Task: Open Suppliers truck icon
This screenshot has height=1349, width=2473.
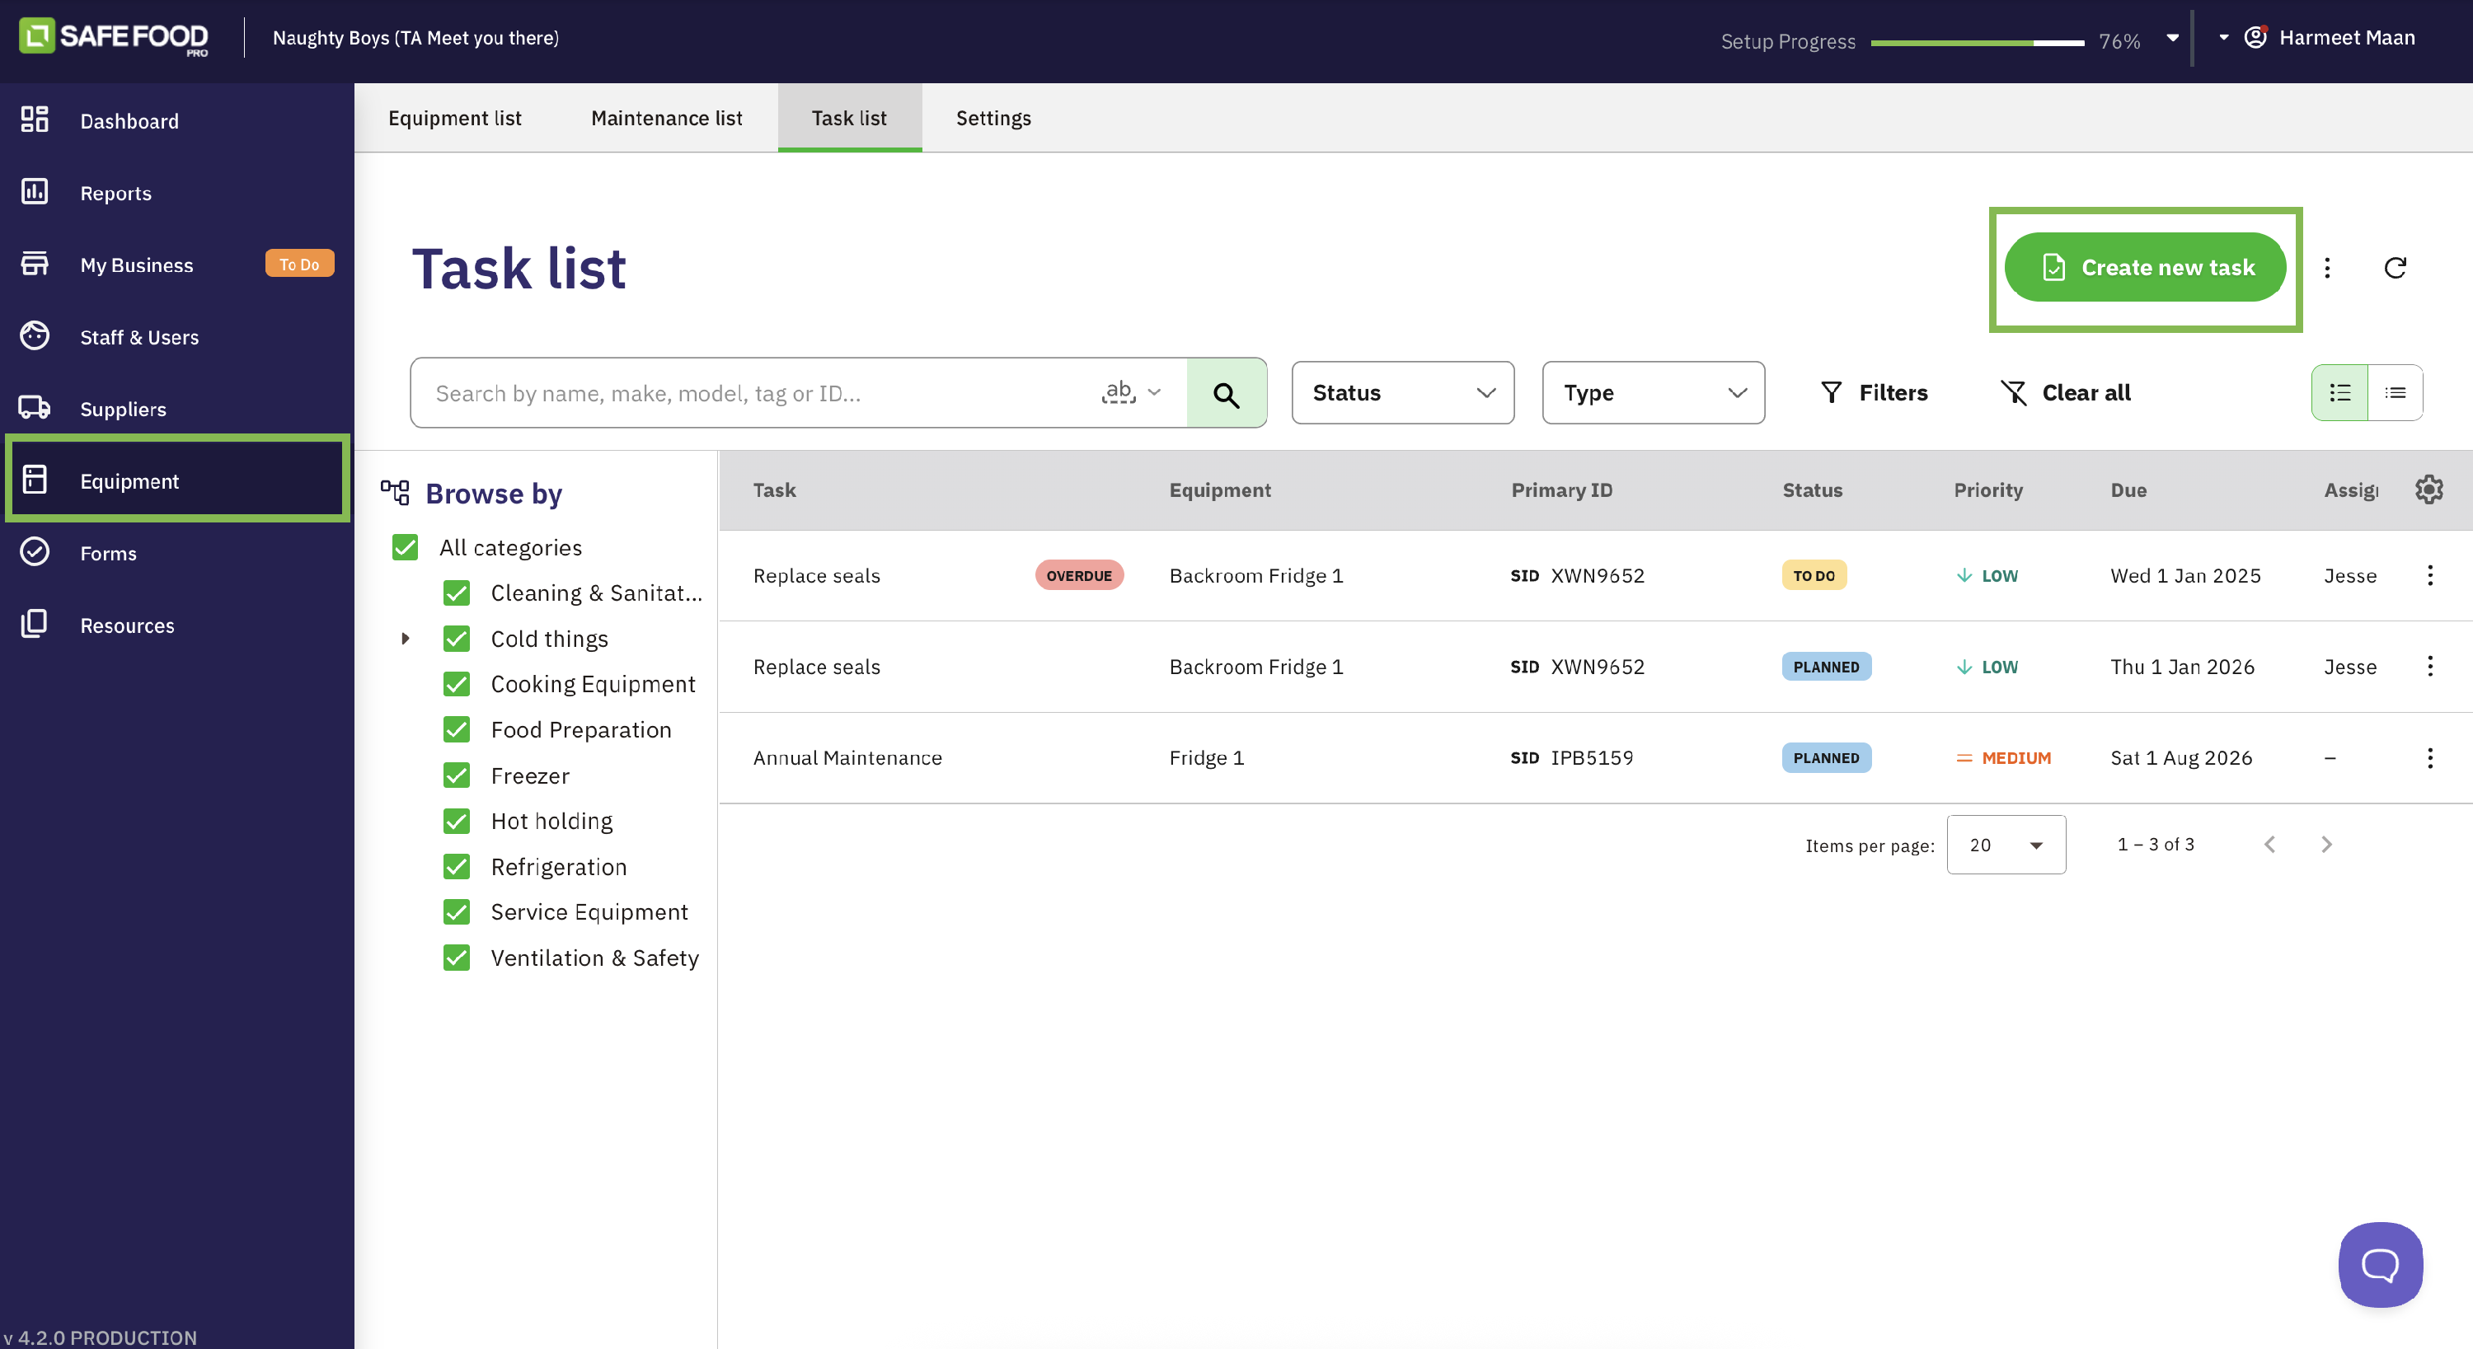Action: (35, 408)
